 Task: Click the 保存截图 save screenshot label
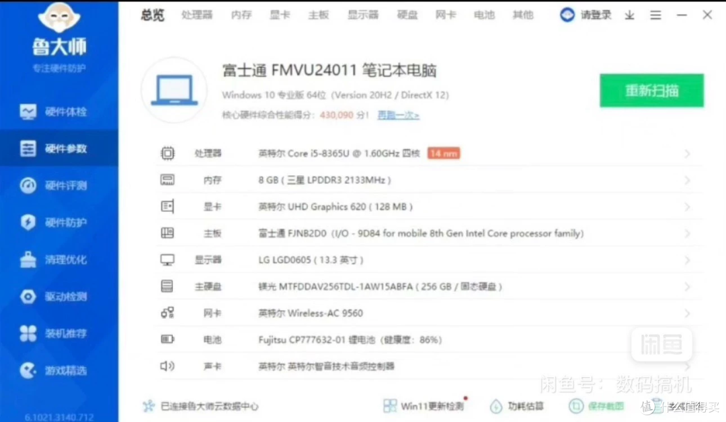[606, 406]
